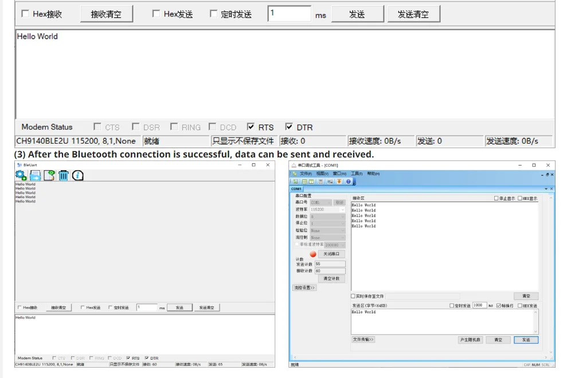Click the blue-outlined 发送 button in the COM1 tool
This screenshot has width=567, height=378.
pos(526,340)
